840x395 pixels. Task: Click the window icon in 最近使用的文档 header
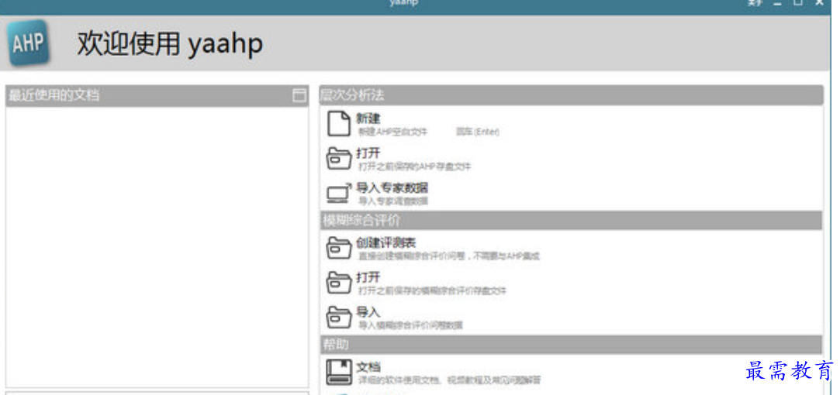[x=299, y=95]
